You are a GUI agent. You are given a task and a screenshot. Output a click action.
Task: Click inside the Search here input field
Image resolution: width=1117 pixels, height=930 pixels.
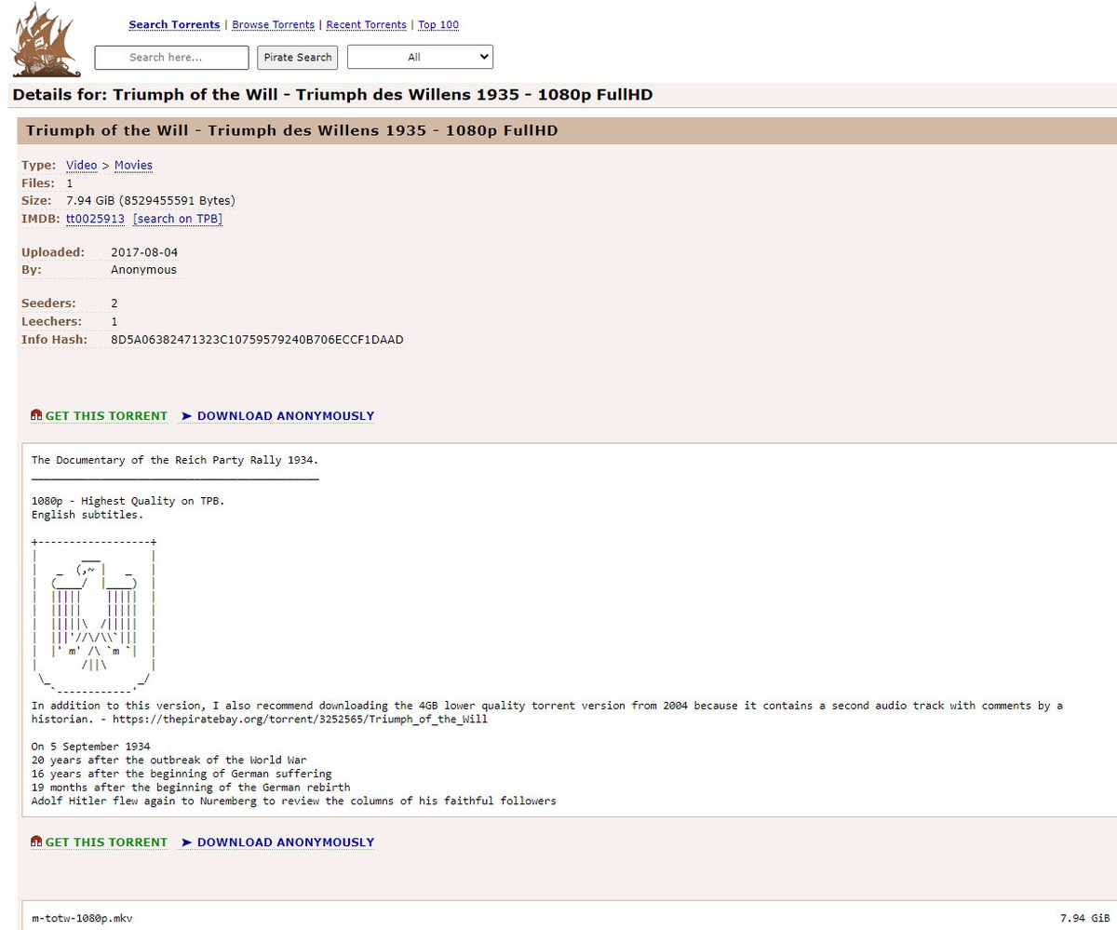tap(171, 57)
